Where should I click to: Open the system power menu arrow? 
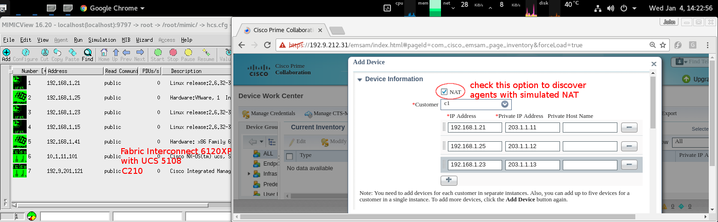click(x=634, y=8)
